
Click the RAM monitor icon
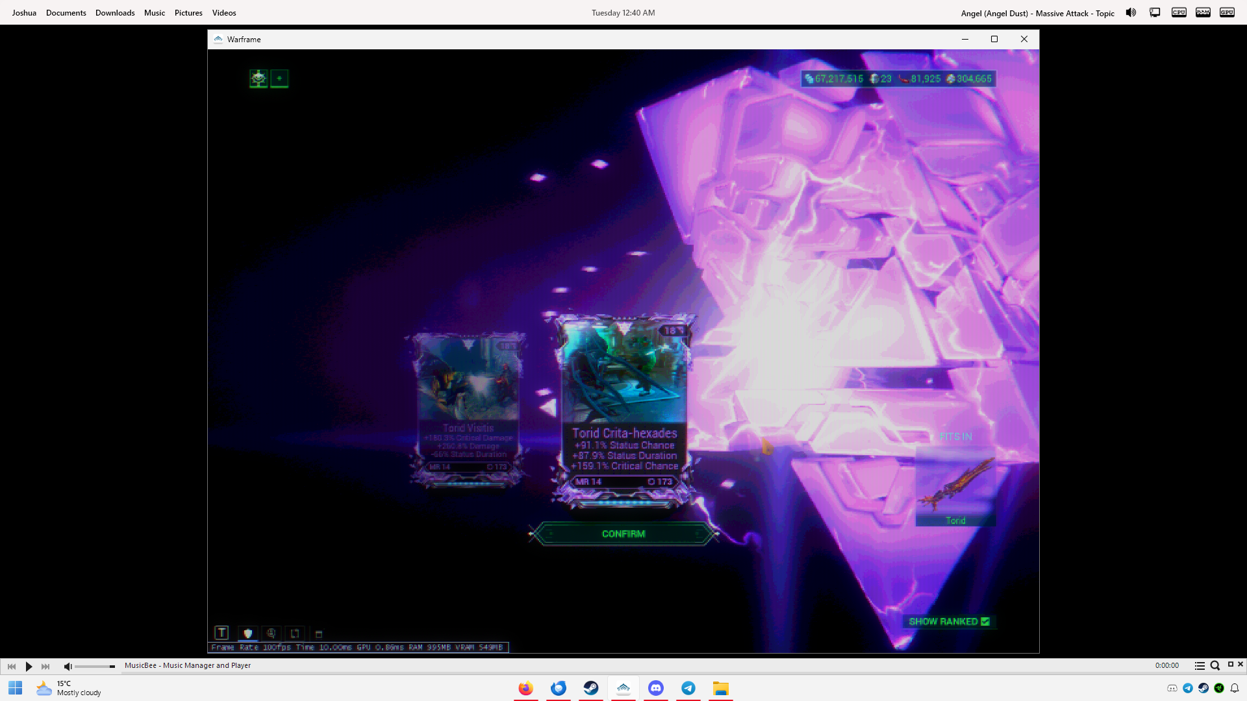point(1203,12)
